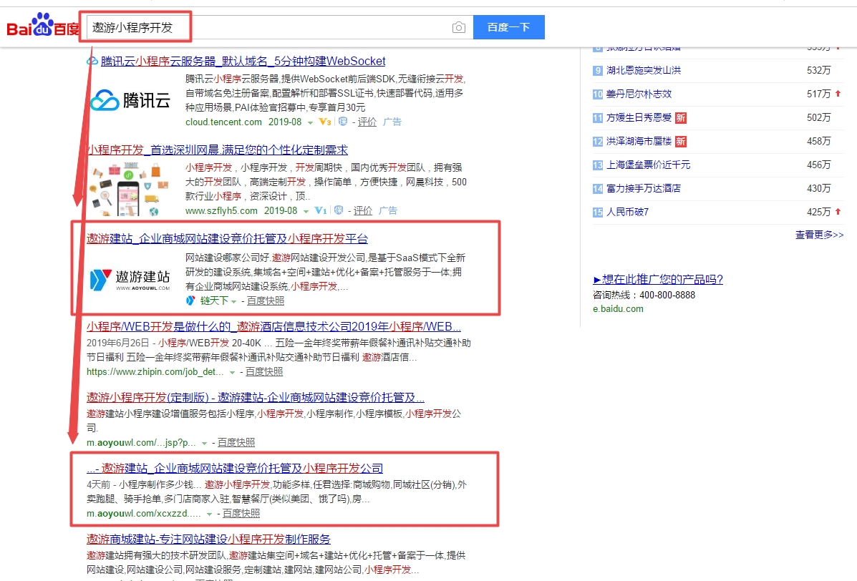Screen dimensions: 857x581
Task: Click 查看更多>> under hot searches
Action: coord(819,235)
